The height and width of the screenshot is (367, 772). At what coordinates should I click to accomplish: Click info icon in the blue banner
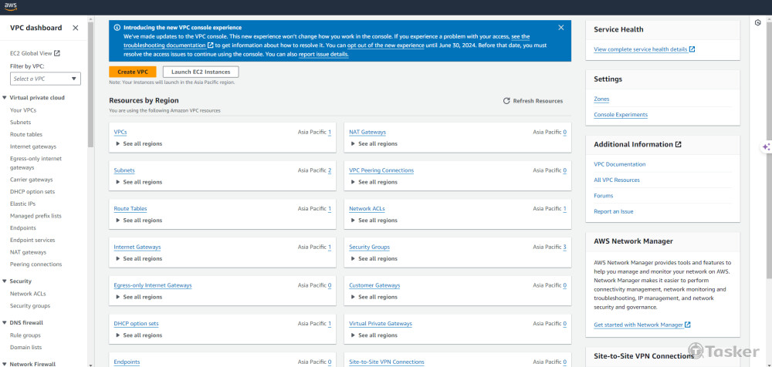pyautogui.click(x=117, y=27)
